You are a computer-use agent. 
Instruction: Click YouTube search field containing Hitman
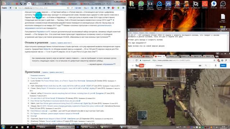[177, 66]
